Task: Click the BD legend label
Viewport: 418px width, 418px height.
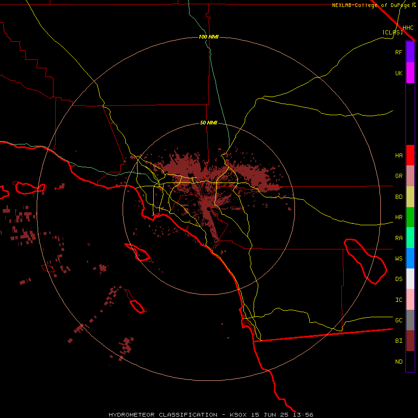Action: [398, 197]
